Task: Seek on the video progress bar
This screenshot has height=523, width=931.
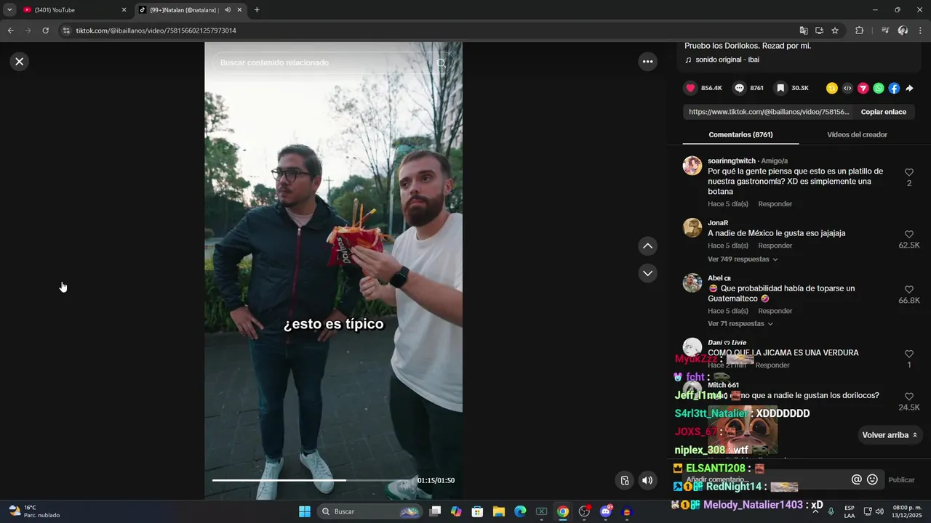Action: click(x=313, y=480)
